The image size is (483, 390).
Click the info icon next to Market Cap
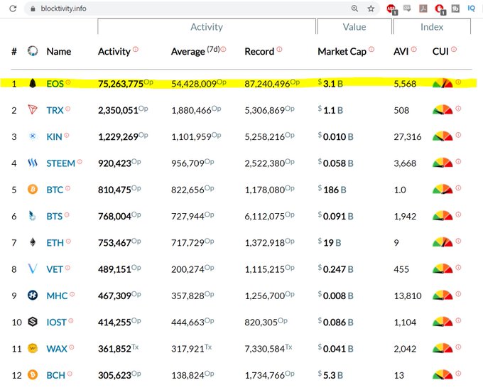(371, 49)
